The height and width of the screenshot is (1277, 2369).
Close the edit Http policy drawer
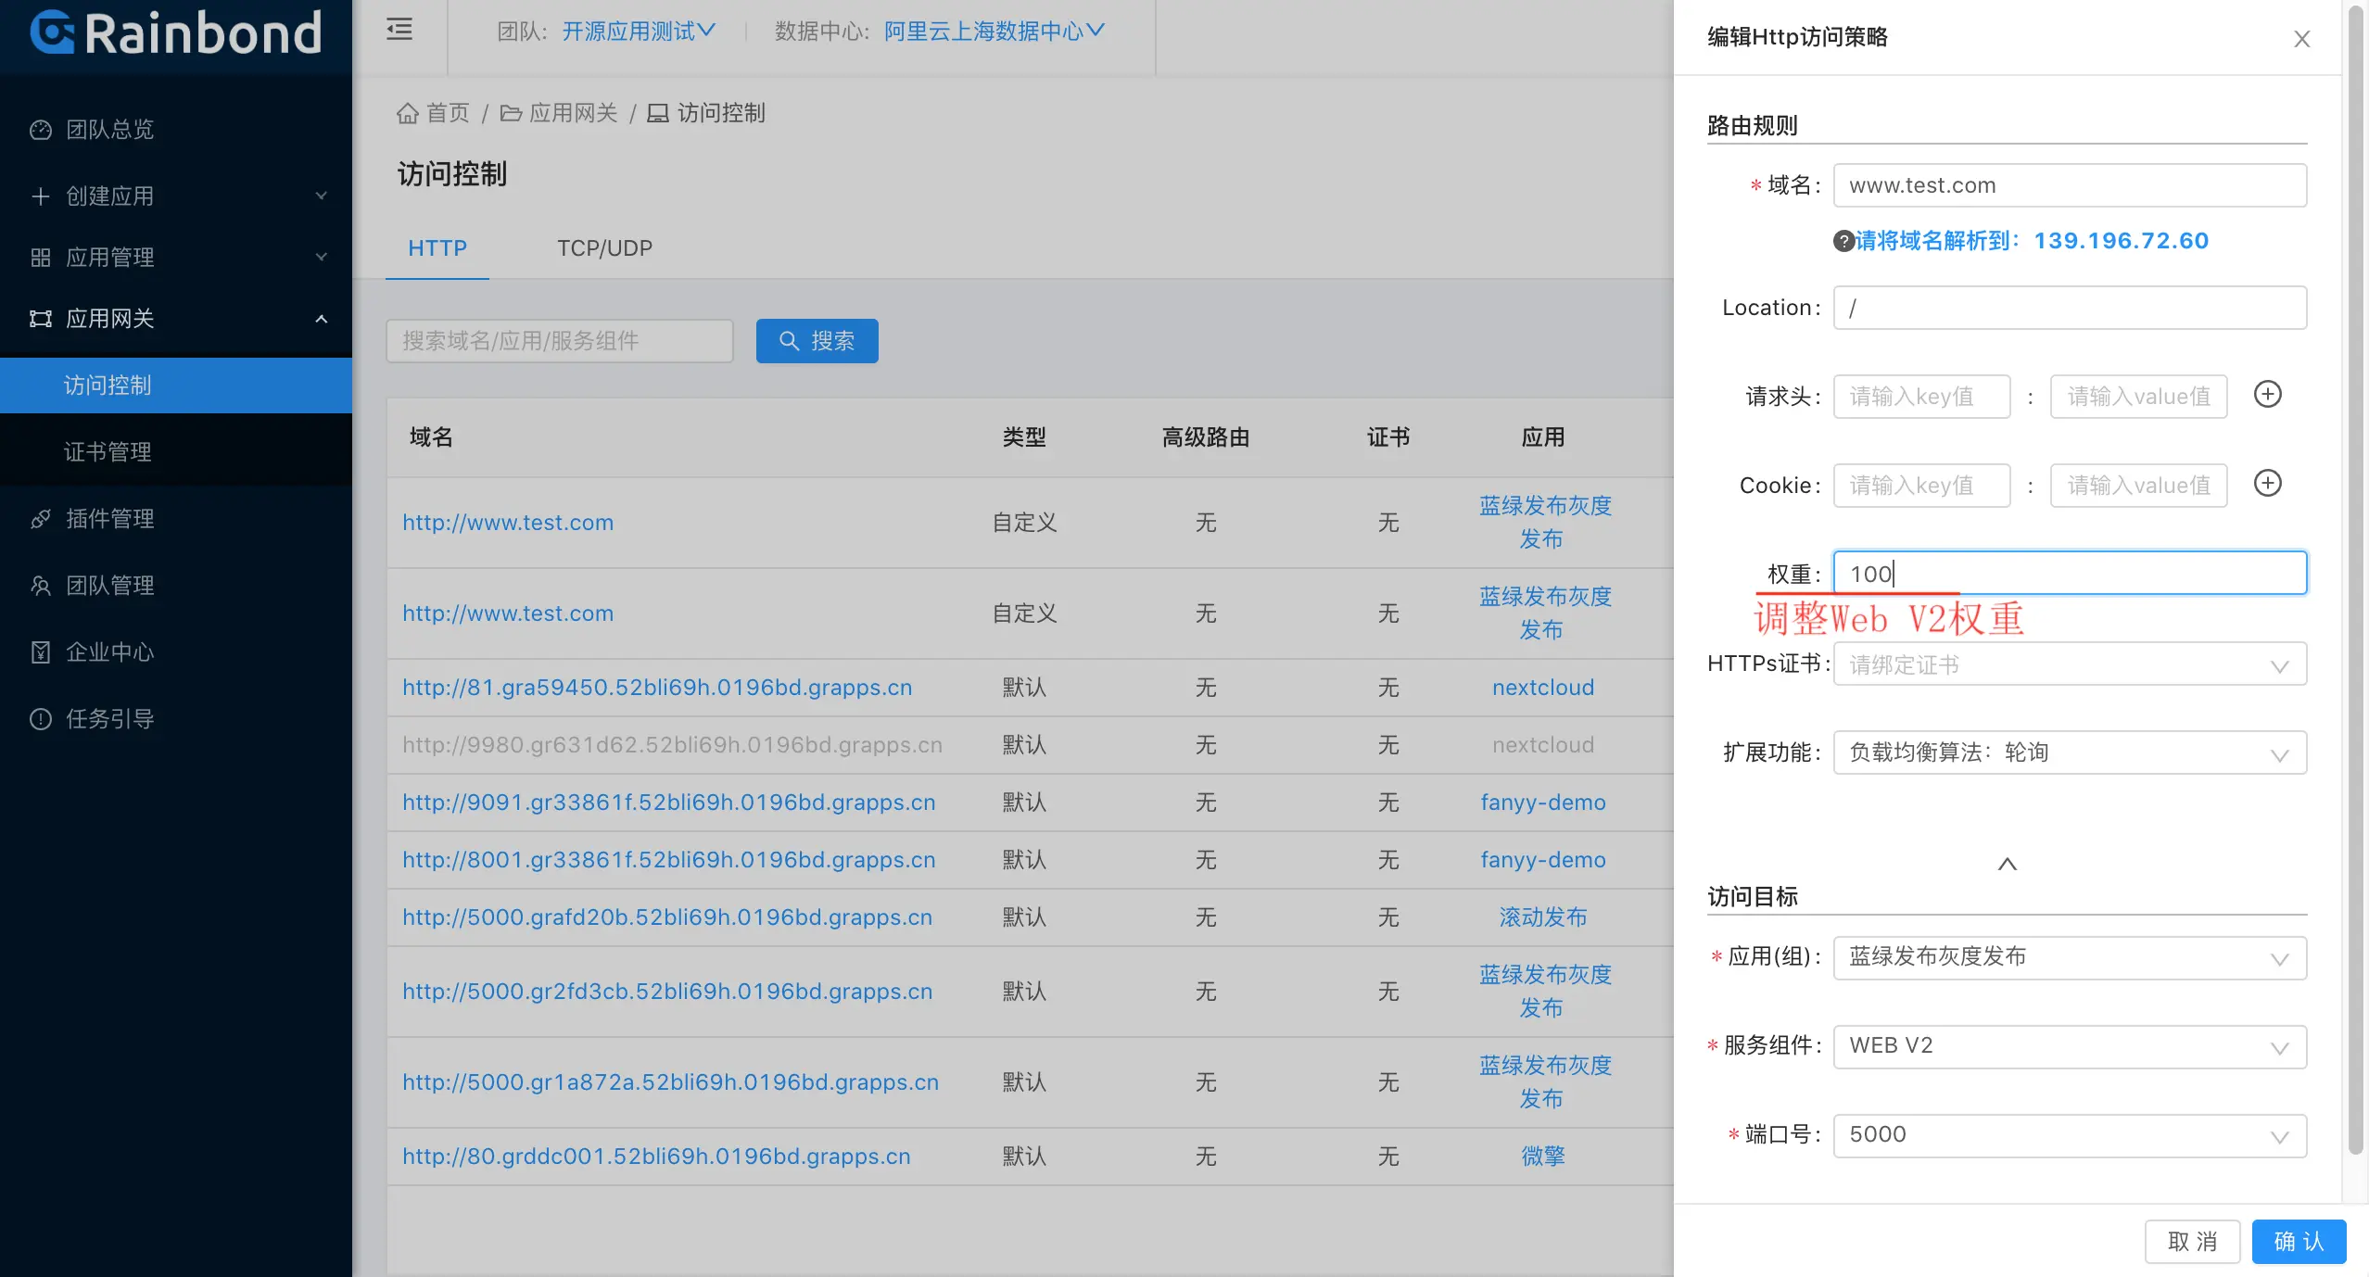[x=2301, y=39]
